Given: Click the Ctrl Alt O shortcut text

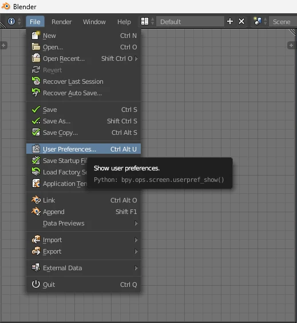Looking at the screenshot, I should (124, 200).
